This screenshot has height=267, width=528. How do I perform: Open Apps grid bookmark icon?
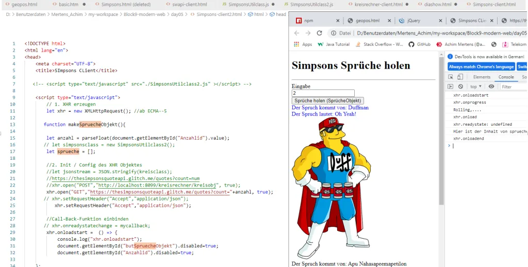[x=296, y=44]
